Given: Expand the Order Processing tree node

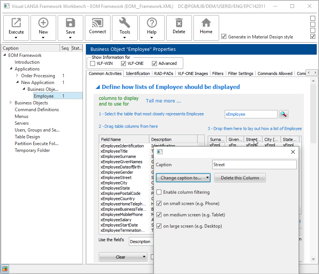Looking at the screenshot, I should pos(17,76).
